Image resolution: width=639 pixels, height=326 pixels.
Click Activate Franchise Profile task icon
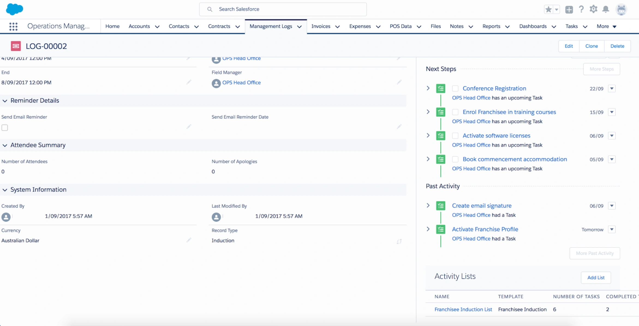coord(441,229)
